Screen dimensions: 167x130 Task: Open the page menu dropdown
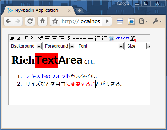pos(143,21)
